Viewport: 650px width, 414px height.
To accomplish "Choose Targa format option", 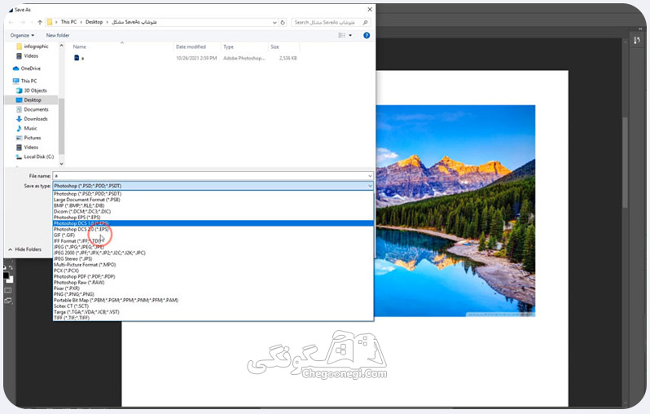I will tap(213, 312).
